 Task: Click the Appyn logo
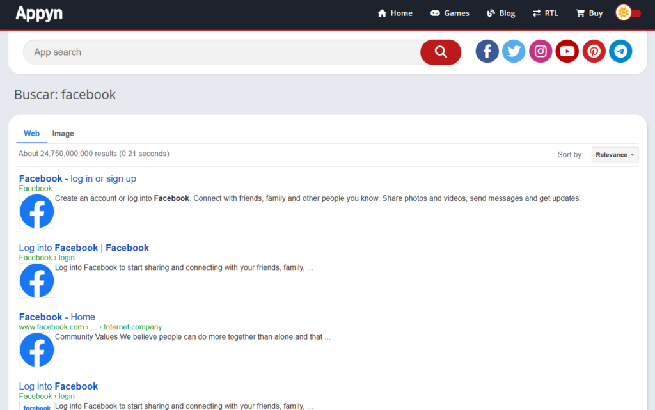click(x=38, y=13)
